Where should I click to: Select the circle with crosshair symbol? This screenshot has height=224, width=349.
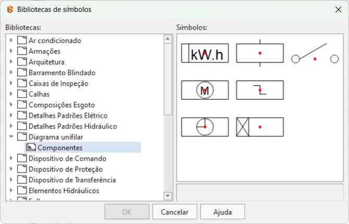pyautogui.click(x=205, y=127)
